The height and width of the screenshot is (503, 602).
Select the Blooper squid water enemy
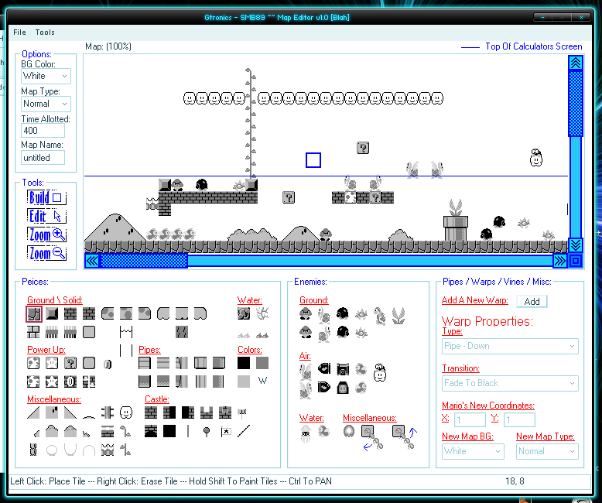[x=306, y=434]
